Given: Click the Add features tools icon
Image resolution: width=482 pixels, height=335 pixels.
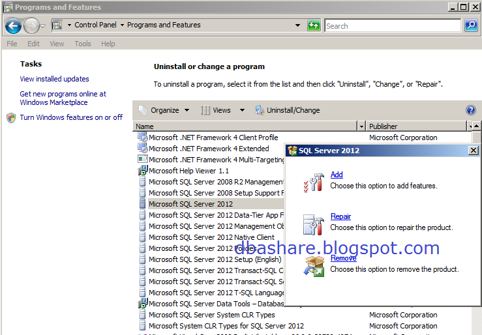Looking at the screenshot, I should pyautogui.click(x=313, y=182).
